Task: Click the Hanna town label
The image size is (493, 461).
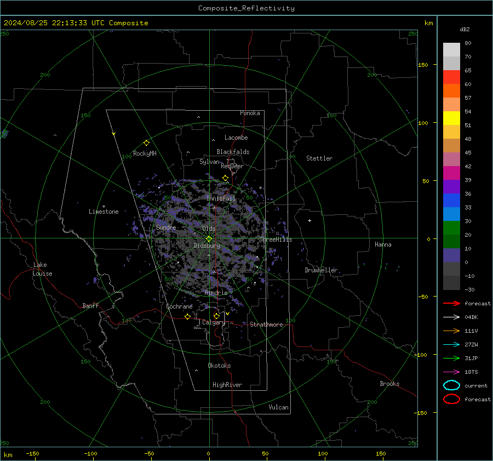Action: 383,244
